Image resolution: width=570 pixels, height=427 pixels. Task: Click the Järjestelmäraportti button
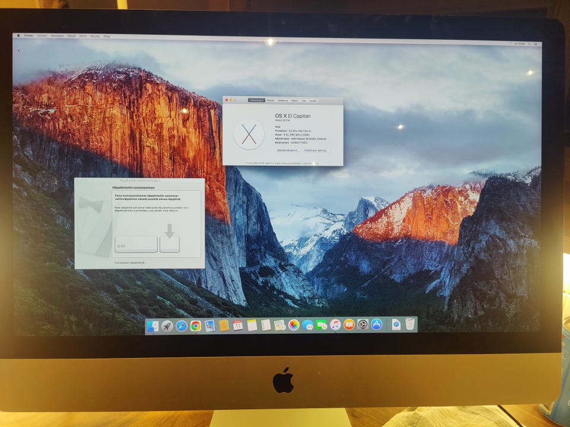pyautogui.click(x=287, y=150)
